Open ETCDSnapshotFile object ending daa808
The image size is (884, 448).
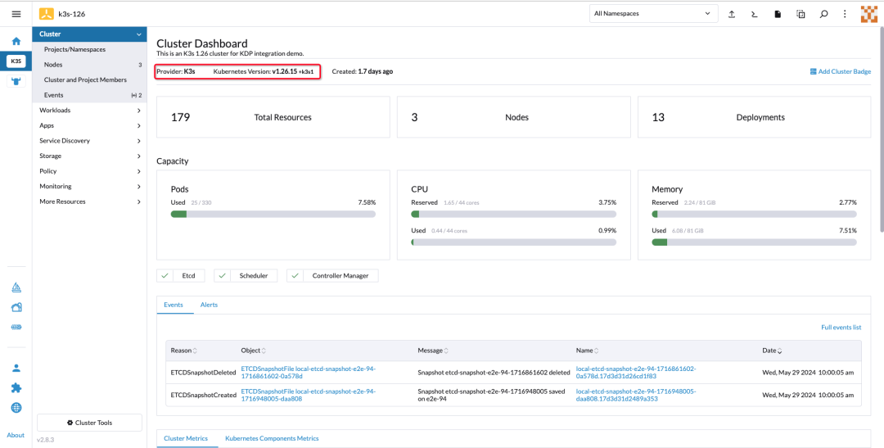pyautogui.click(x=308, y=395)
